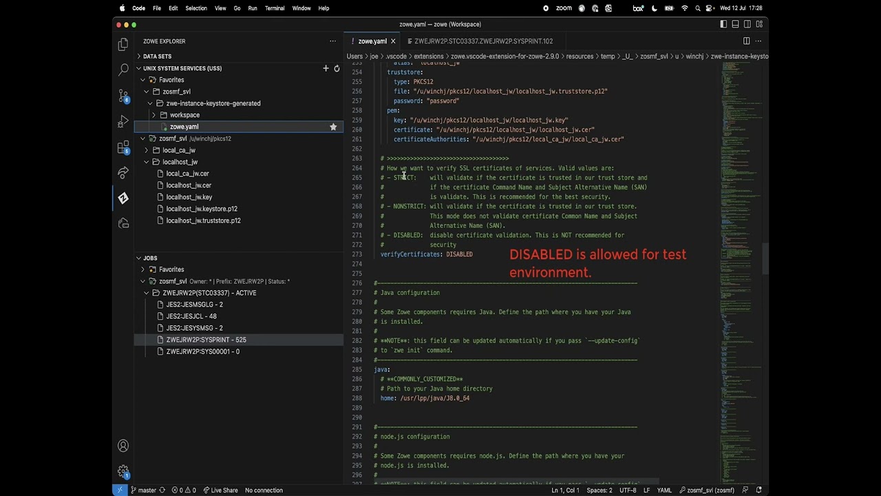This screenshot has width=881, height=496.
Task: Refresh the Unix System Services view
Action: [337, 68]
